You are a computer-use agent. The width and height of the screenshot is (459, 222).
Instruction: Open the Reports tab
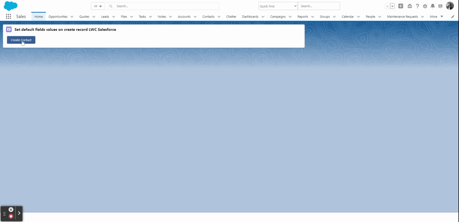303,17
